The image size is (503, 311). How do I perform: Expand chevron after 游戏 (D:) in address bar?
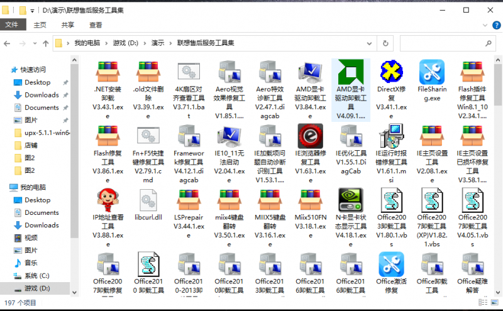(145, 43)
